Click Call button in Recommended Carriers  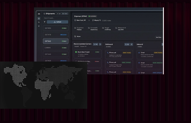95,44
